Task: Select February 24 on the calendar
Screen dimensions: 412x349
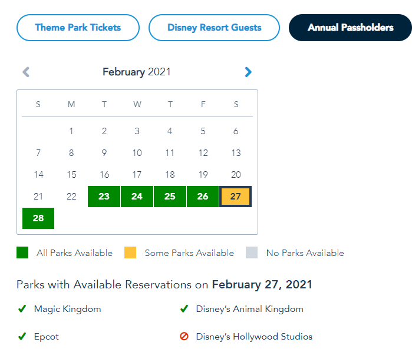Action: tap(137, 197)
